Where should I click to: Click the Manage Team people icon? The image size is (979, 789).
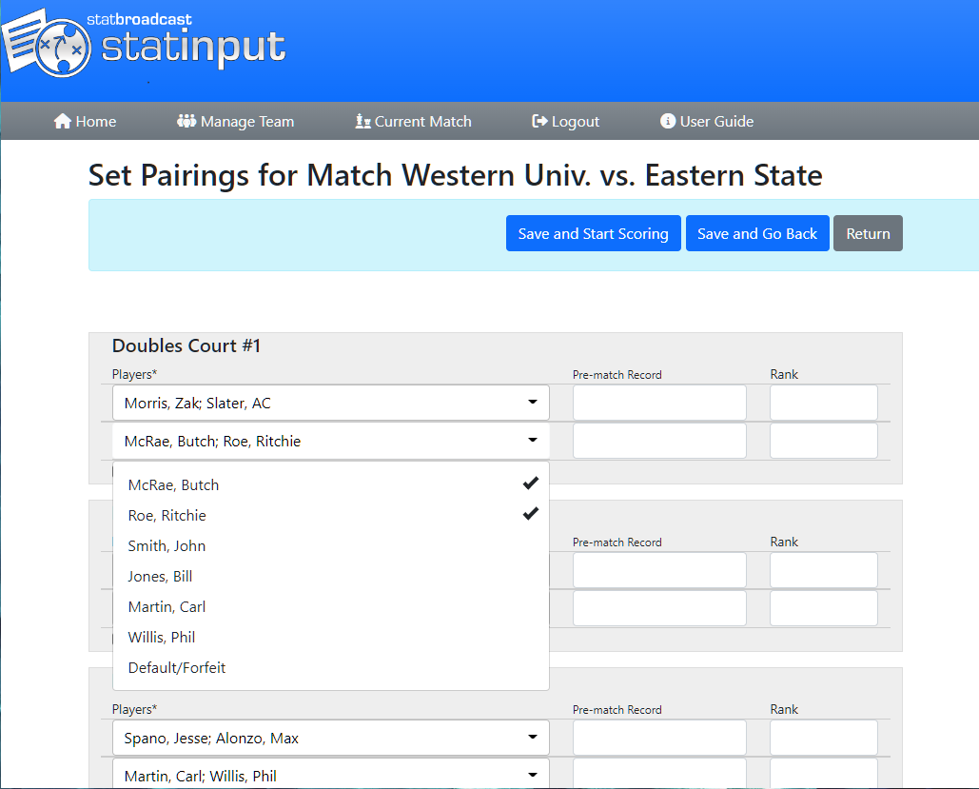[186, 121]
